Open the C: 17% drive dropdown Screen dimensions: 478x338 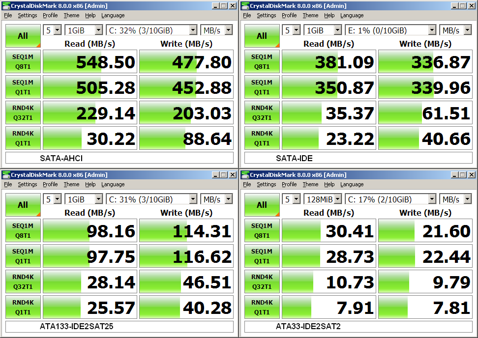[391, 199]
